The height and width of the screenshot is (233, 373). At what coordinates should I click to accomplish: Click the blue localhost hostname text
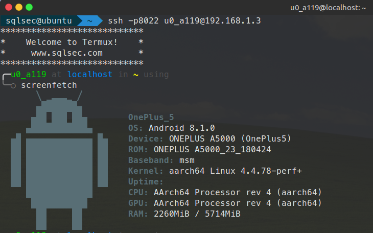click(x=90, y=74)
